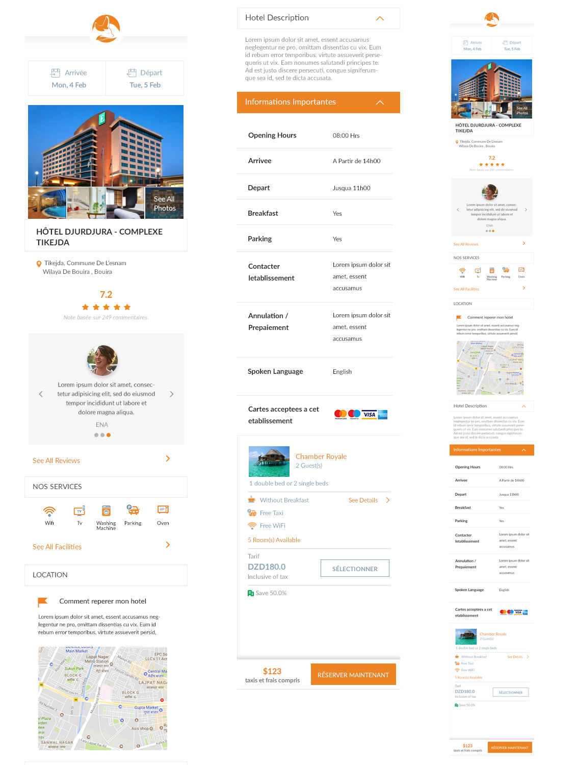The image size is (577, 765).
Task: Collapse the Hotel Description section chevron
Action: pos(380,18)
